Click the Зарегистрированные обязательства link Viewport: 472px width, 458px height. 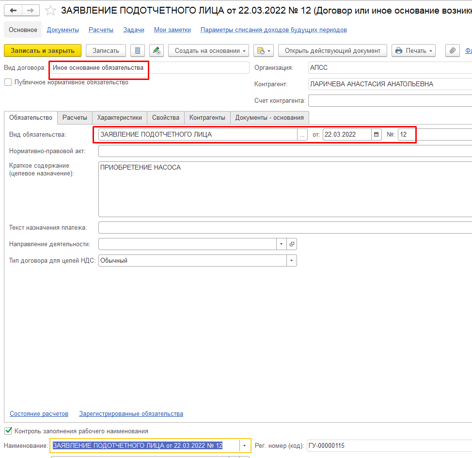click(131, 414)
